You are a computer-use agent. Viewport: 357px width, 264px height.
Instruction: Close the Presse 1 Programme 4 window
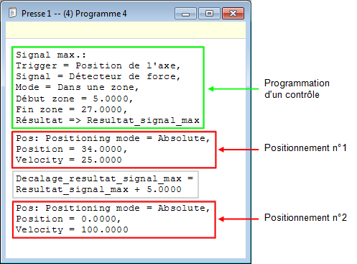tap(233, 13)
